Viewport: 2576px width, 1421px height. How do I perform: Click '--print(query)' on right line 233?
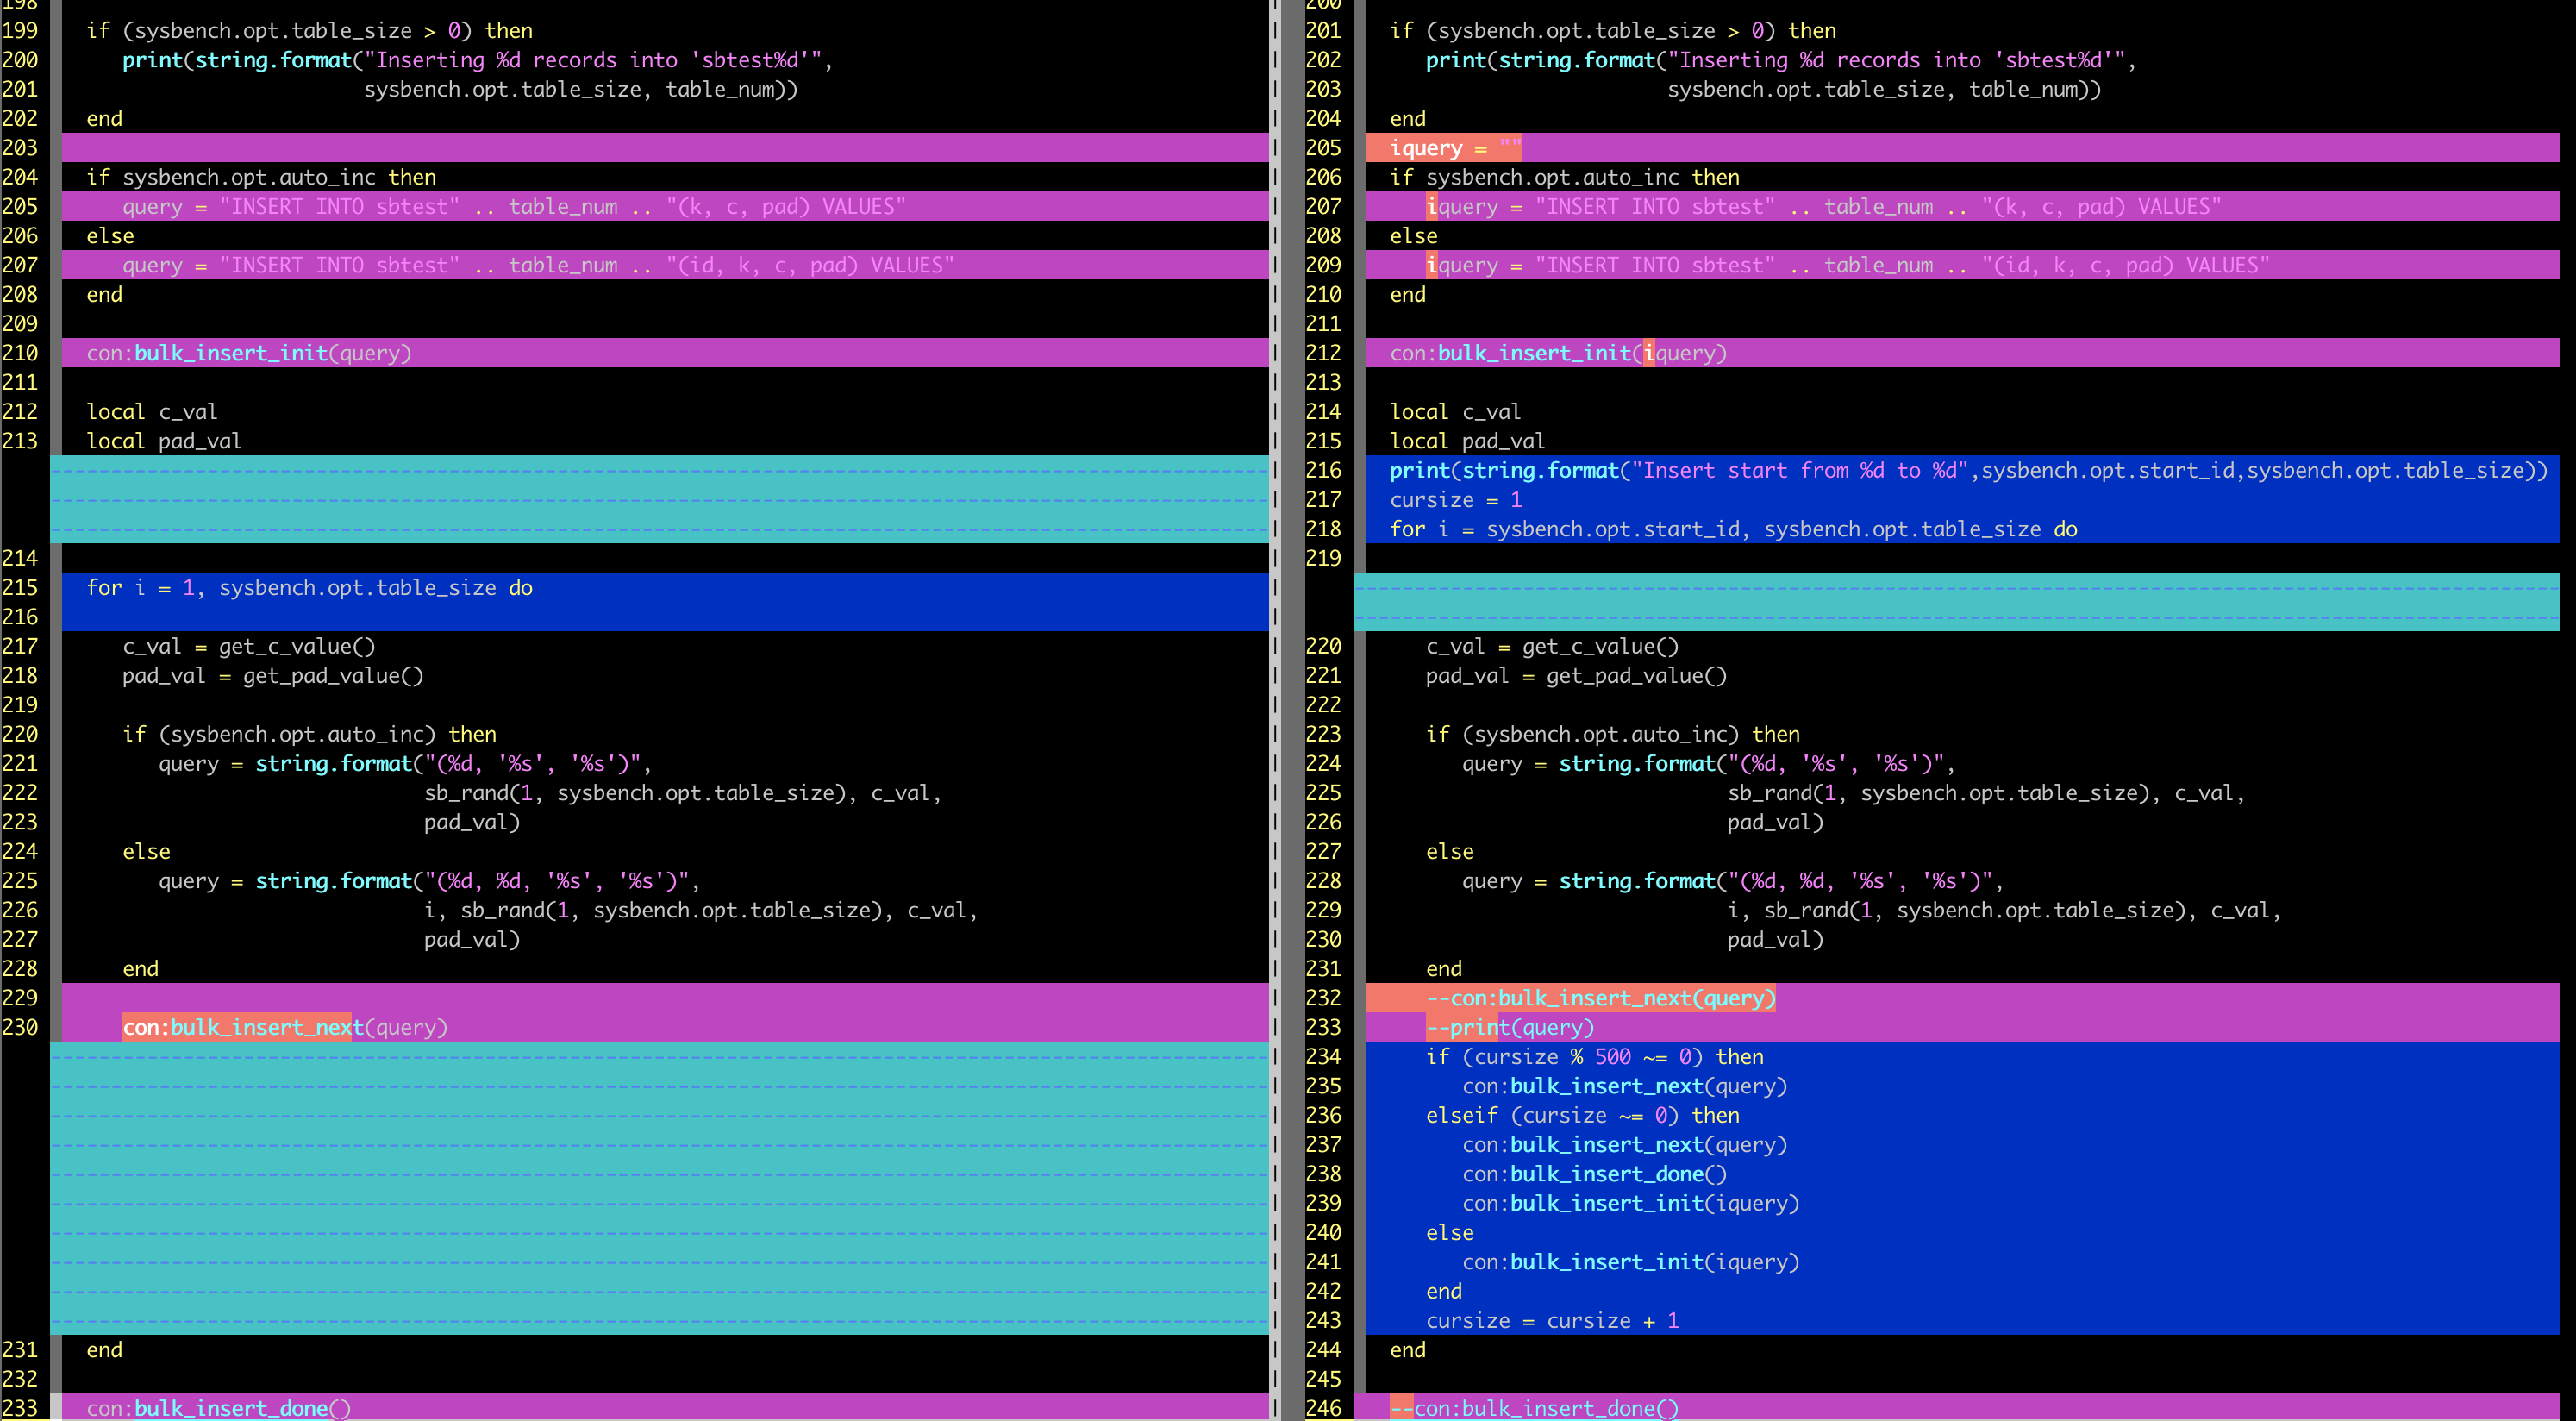pos(1510,1027)
